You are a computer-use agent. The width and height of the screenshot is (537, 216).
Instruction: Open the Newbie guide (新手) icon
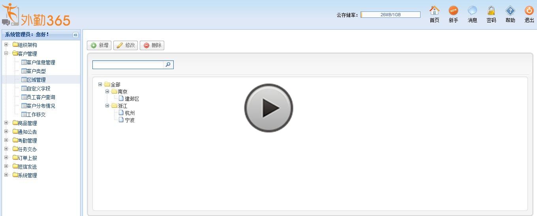[x=453, y=11]
